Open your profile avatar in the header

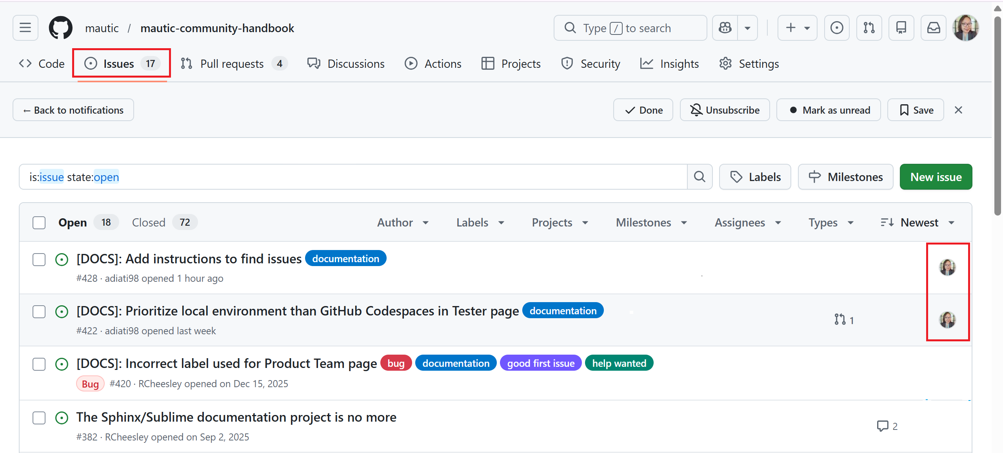tap(966, 27)
